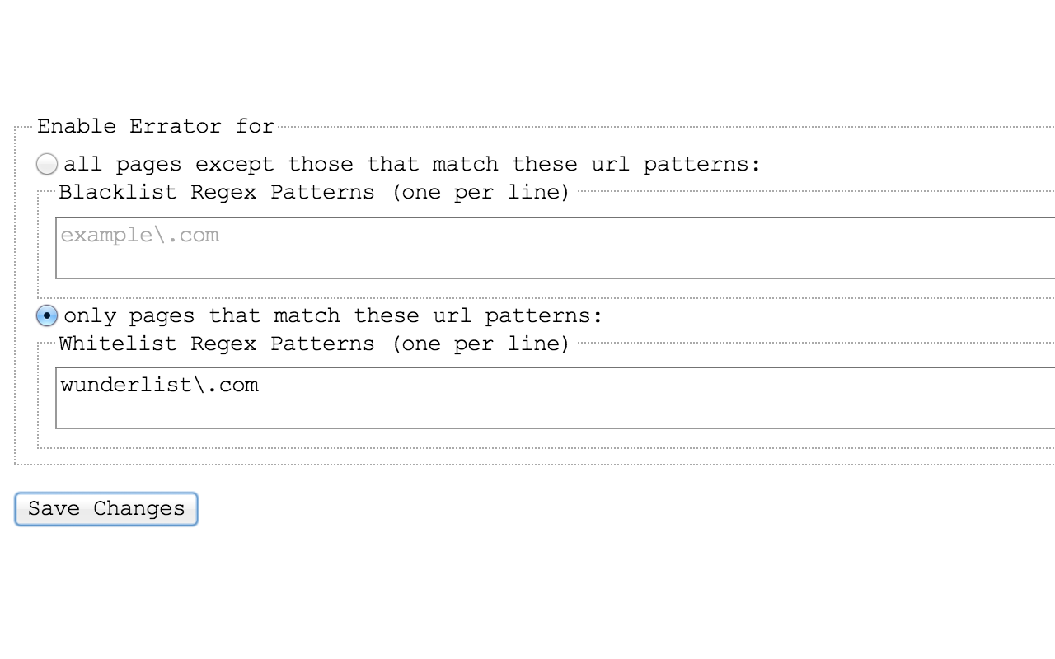Screen dimensions: 1055x659
Task: Click the example\.com placeholder text
Action: (x=139, y=235)
